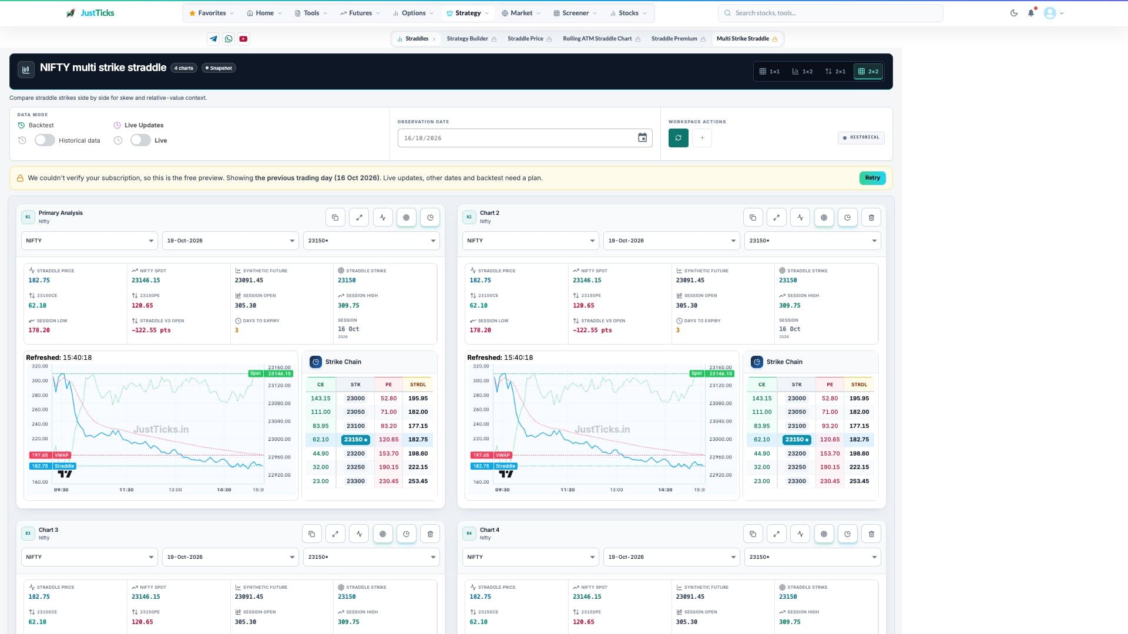Toggle target icon on Chart 2
Viewport: 1128px width, 634px height.
coord(824,217)
